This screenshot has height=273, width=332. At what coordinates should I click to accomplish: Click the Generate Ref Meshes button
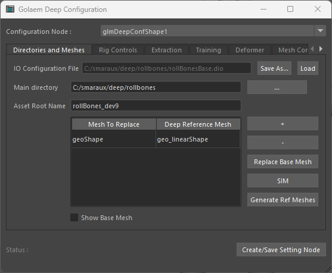[x=283, y=200]
